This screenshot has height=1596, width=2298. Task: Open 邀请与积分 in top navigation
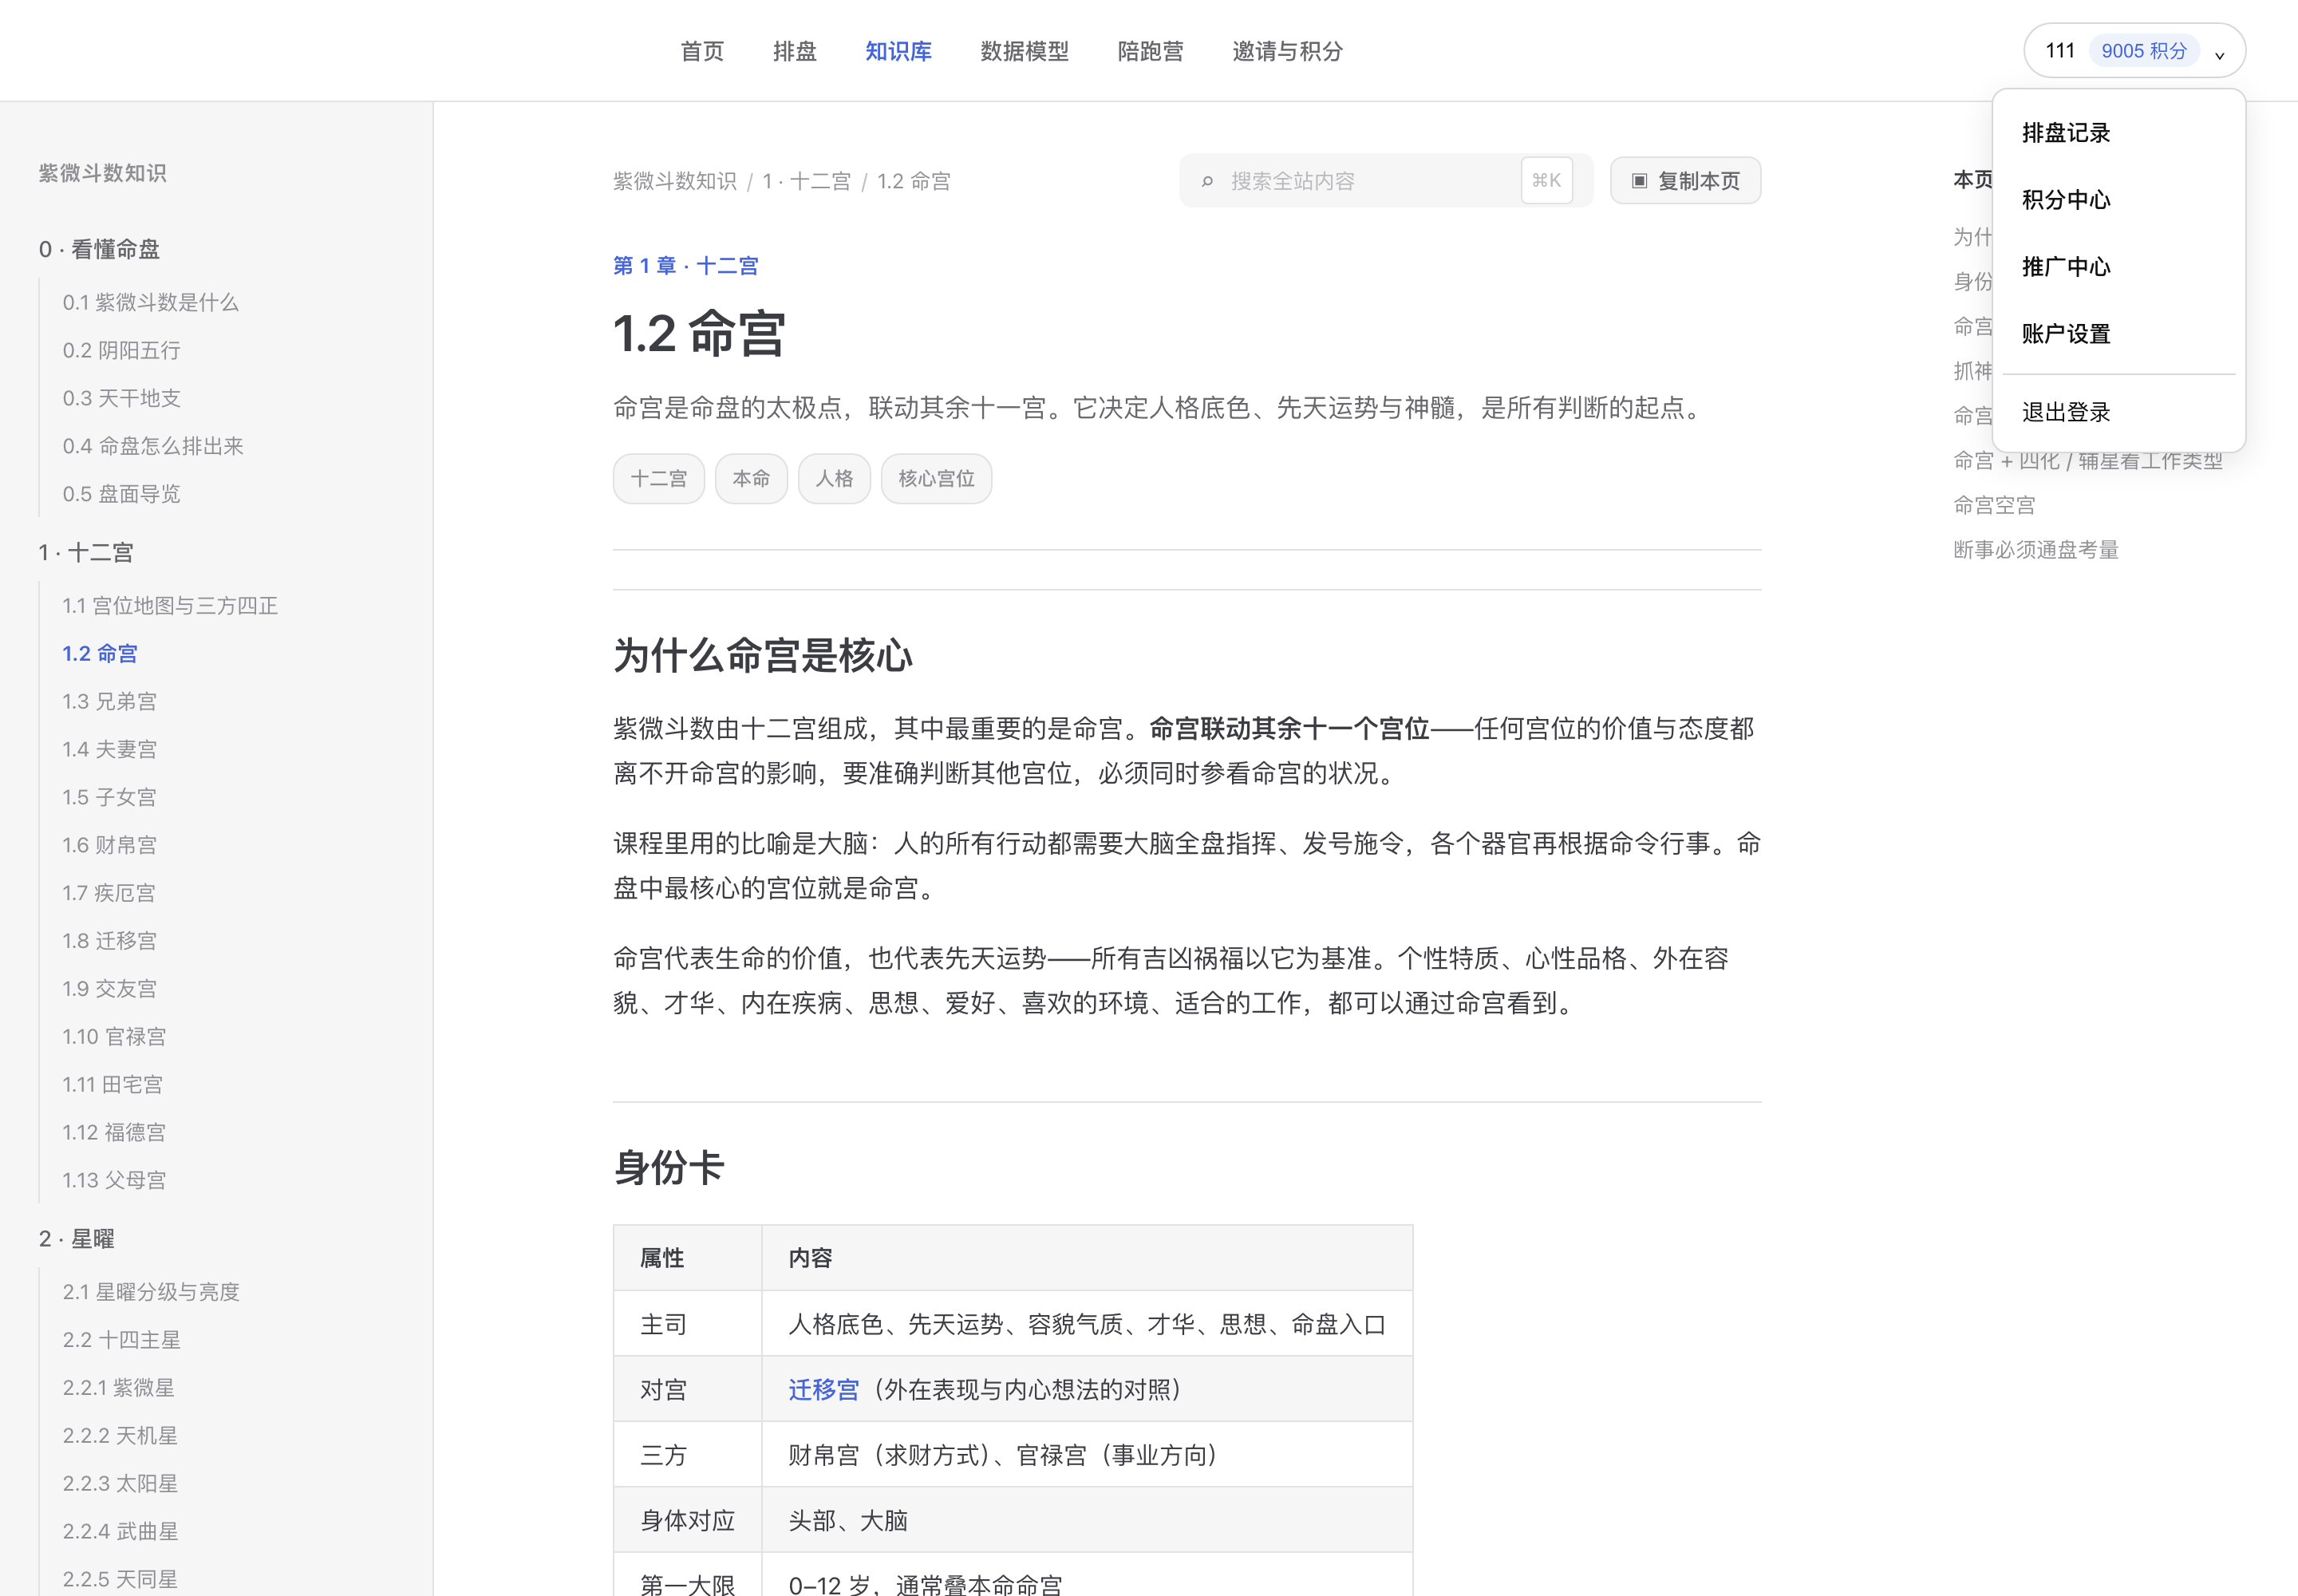click(x=1287, y=51)
